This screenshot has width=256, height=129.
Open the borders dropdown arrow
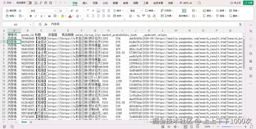coord(58,16)
